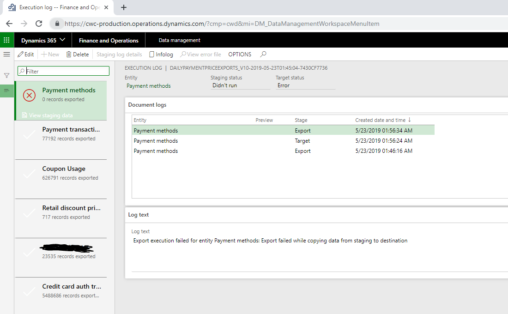This screenshot has height=314, width=508.
Task: Go back using browser back arrow
Action: [x=10, y=24]
